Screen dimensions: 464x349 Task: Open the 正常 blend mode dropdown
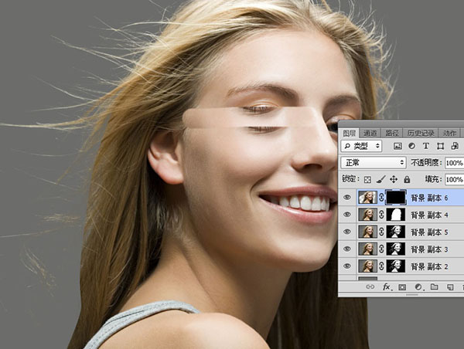pyautogui.click(x=373, y=163)
